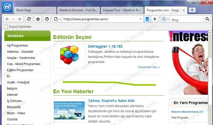The image size is (213, 125).
Task: Open the Maxthon main menu logo
Action: (x=7, y=7)
